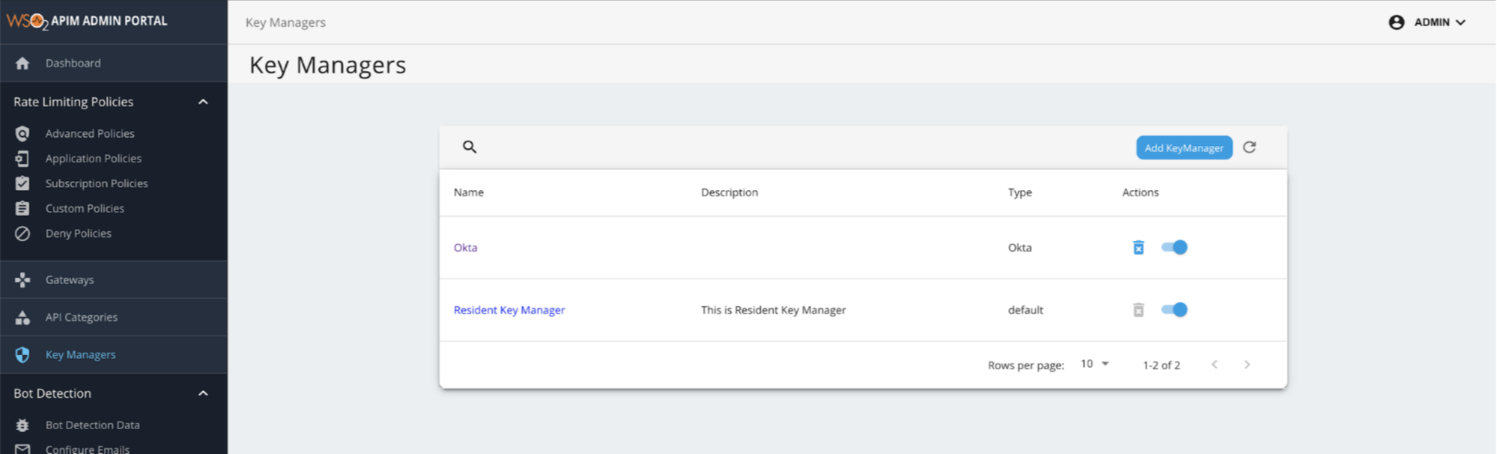
Task: Click the admin user avatar icon
Action: tap(1397, 22)
